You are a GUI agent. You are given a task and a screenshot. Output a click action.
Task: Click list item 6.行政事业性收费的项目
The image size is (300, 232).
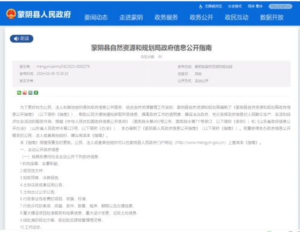coord(53,199)
